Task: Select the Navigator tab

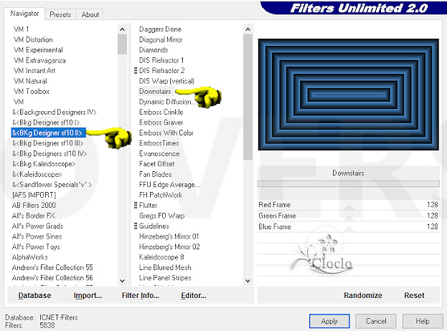Action: click(x=24, y=14)
